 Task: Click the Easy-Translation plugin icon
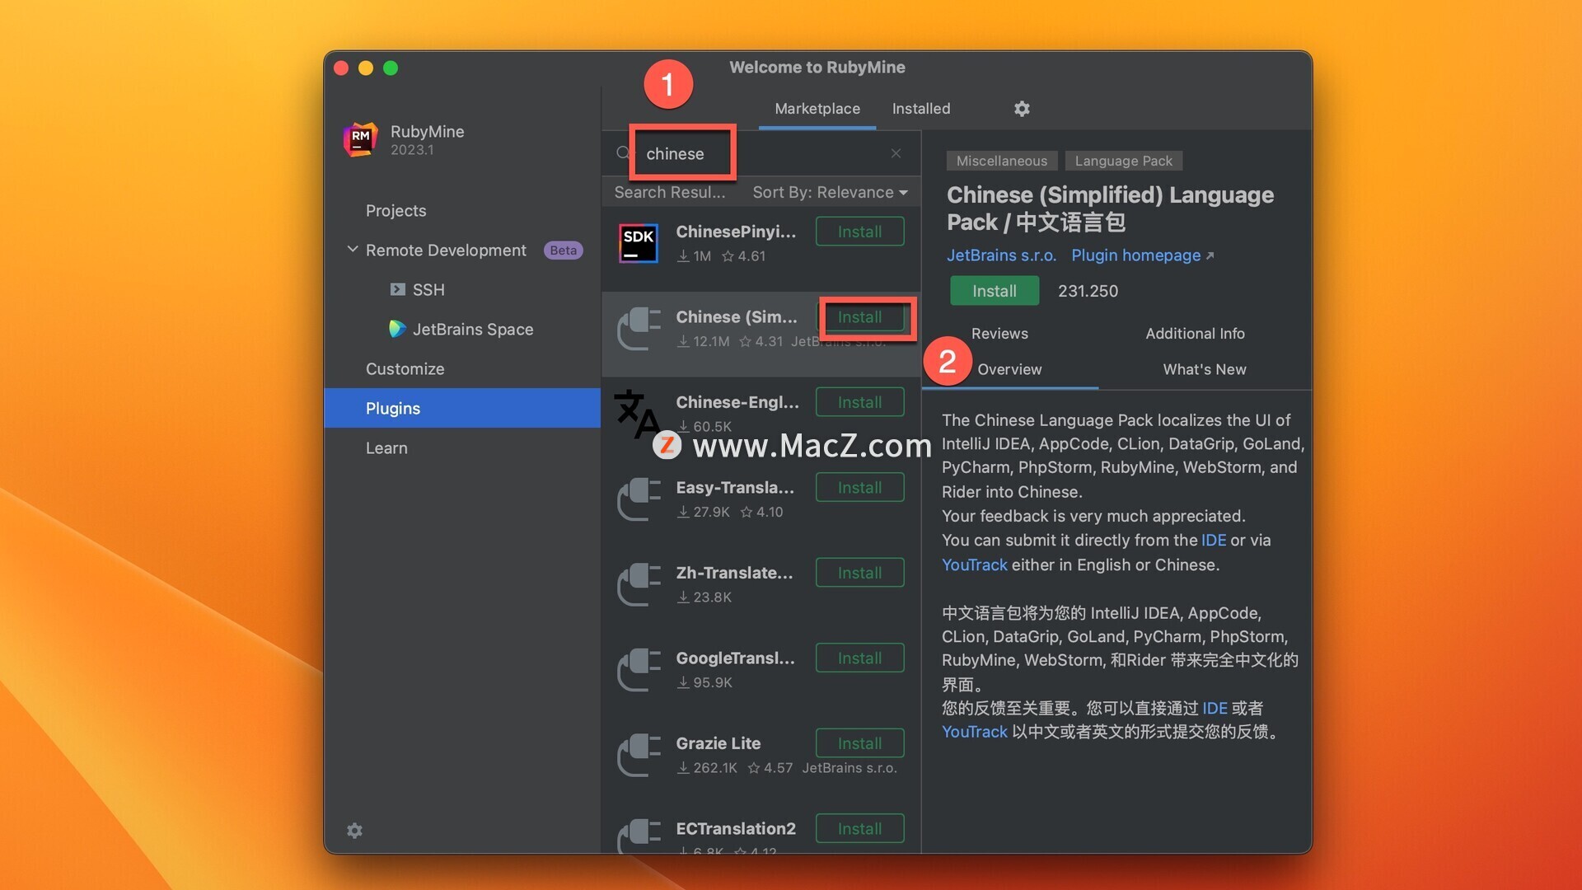pyautogui.click(x=639, y=499)
